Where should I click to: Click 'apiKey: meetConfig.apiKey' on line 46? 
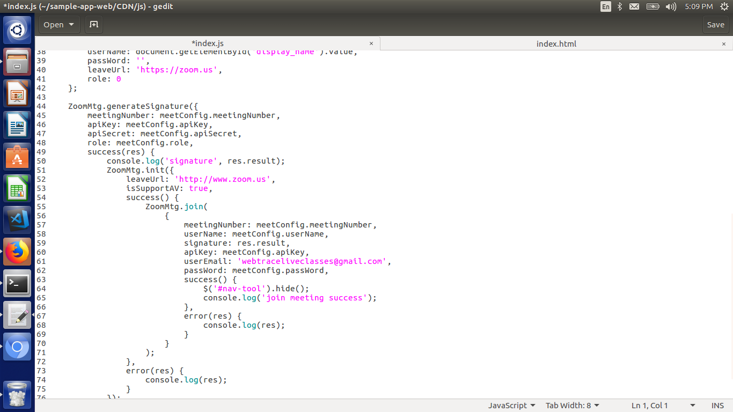tap(148, 124)
